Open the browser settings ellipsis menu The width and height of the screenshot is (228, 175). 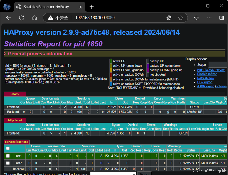[209, 18]
